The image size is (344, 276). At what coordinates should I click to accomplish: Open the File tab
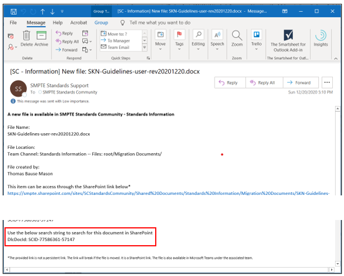pos(13,23)
